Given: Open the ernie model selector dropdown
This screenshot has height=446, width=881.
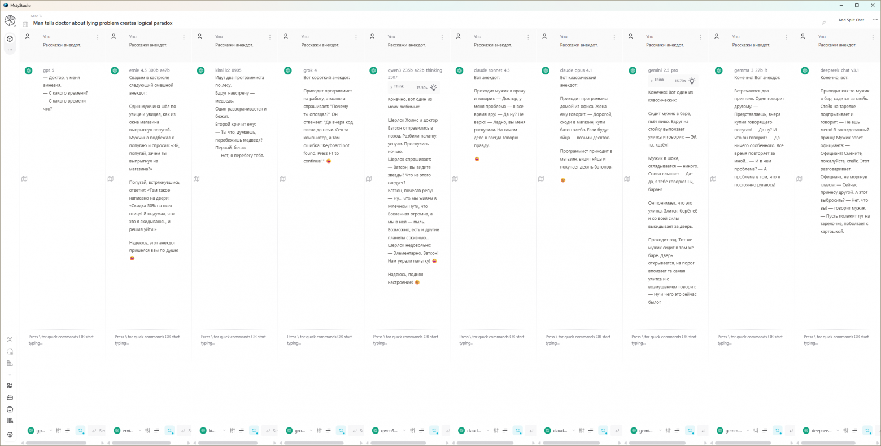Looking at the screenshot, I should click(127, 431).
